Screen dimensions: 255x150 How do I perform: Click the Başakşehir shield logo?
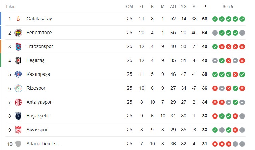(x=18, y=116)
